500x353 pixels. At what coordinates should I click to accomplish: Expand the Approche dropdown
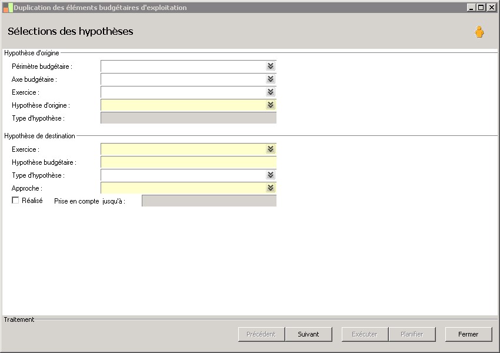tap(271, 188)
